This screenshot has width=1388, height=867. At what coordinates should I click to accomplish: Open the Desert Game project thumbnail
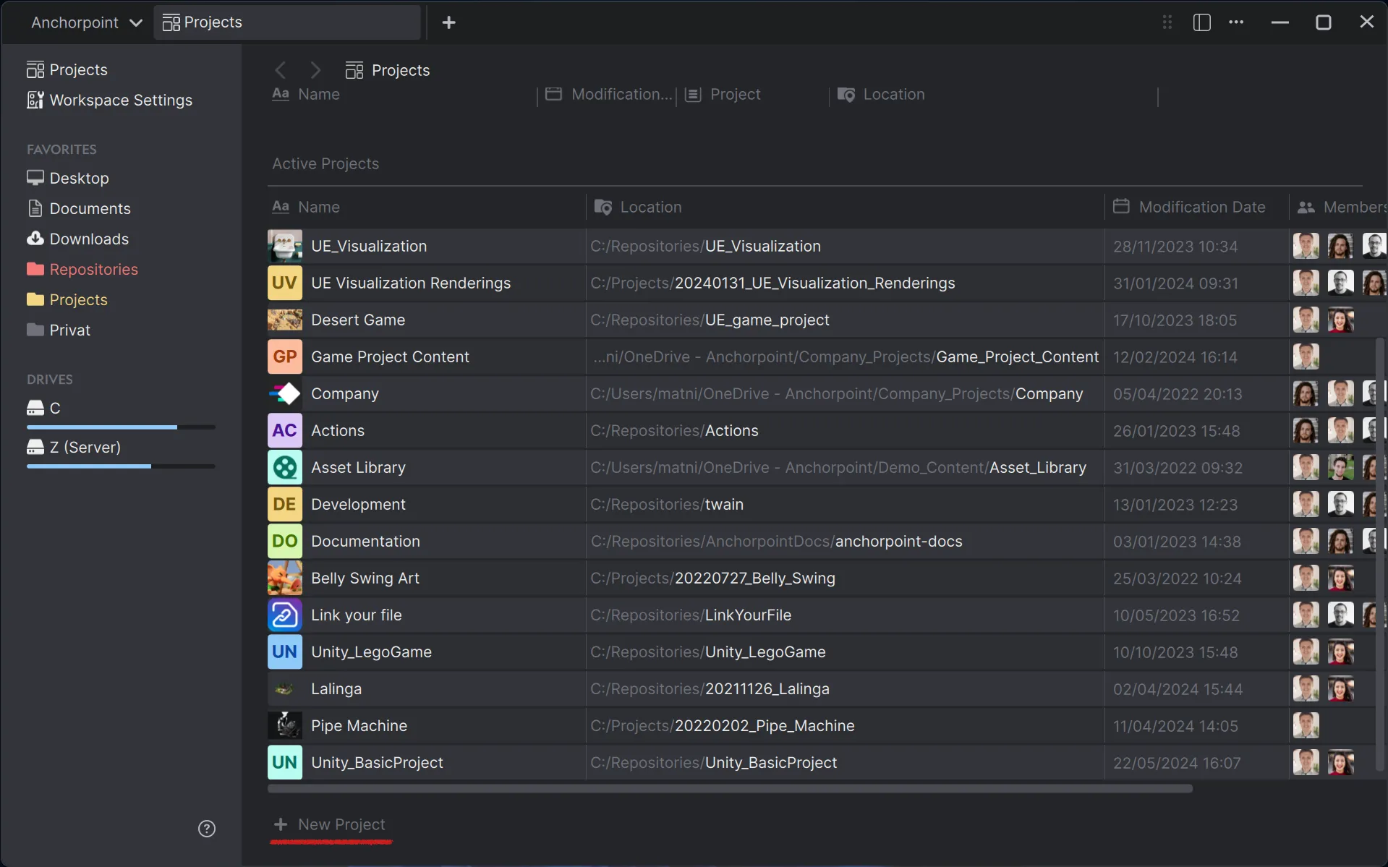coord(284,320)
